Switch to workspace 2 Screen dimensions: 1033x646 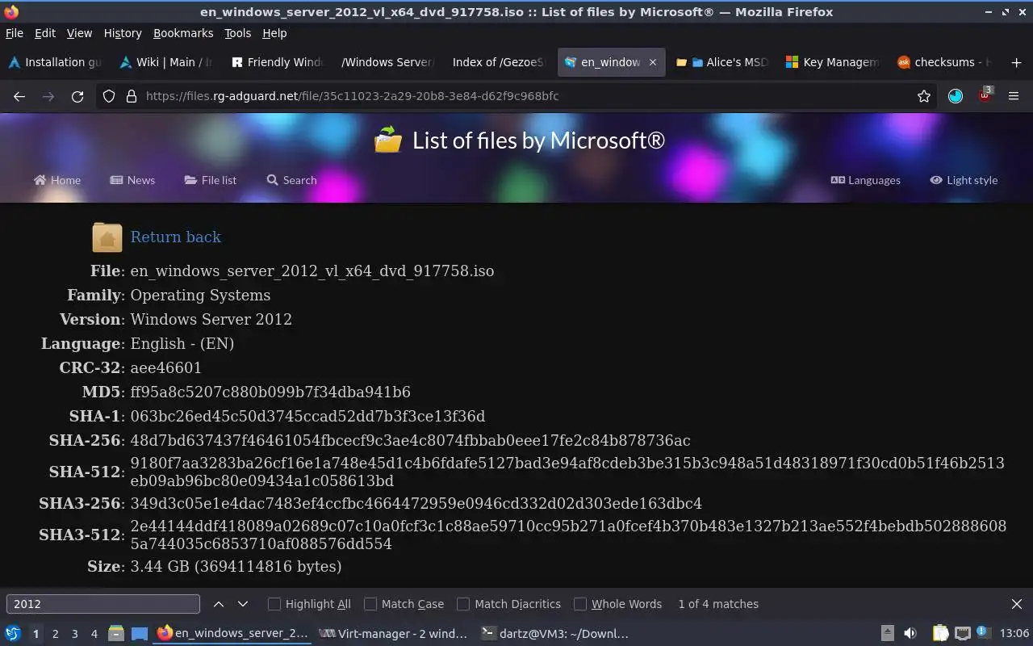[x=55, y=634]
